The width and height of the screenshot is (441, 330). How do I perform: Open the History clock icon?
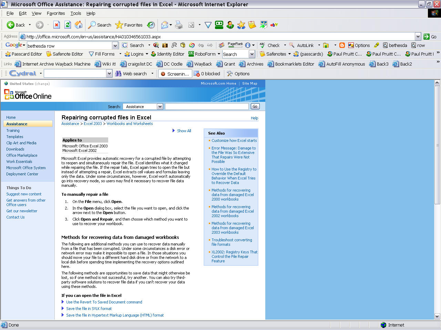click(151, 25)
